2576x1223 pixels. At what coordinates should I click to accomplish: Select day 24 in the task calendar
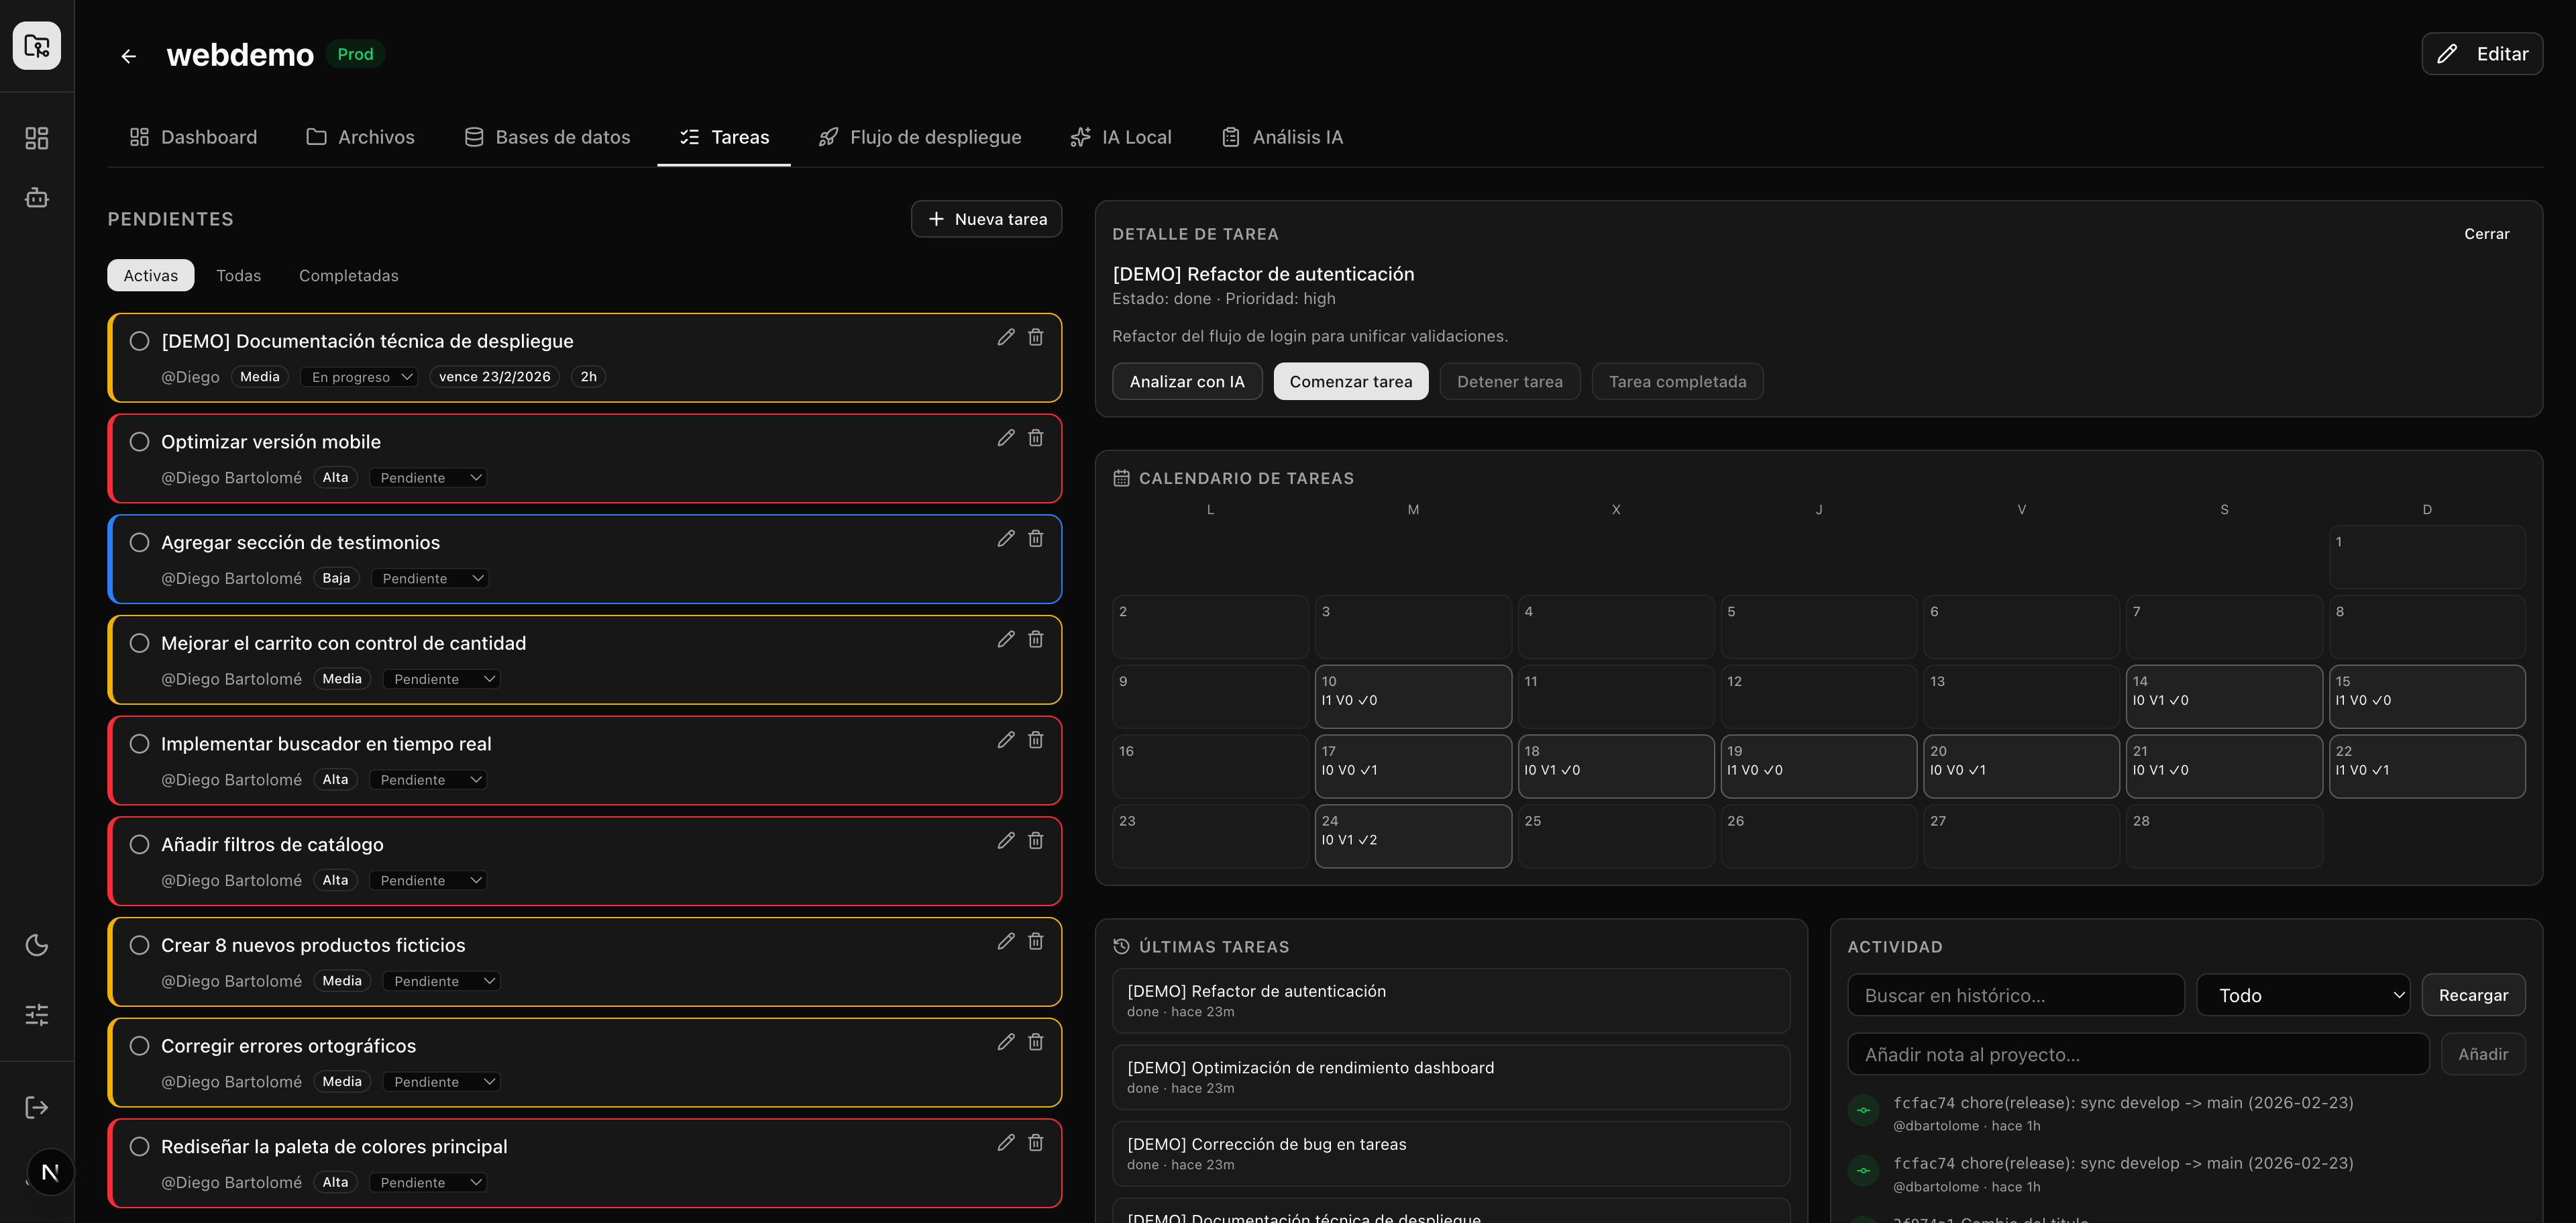[1412, 836]
